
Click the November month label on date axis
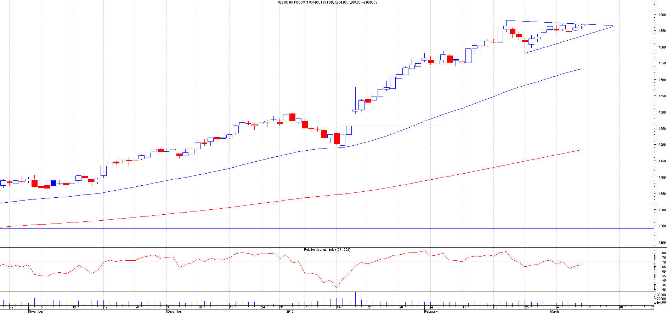(x=36, y=311)
